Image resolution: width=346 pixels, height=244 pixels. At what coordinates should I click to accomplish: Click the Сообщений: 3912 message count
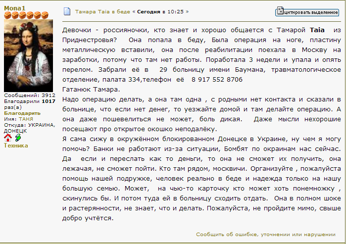(29, 95)
